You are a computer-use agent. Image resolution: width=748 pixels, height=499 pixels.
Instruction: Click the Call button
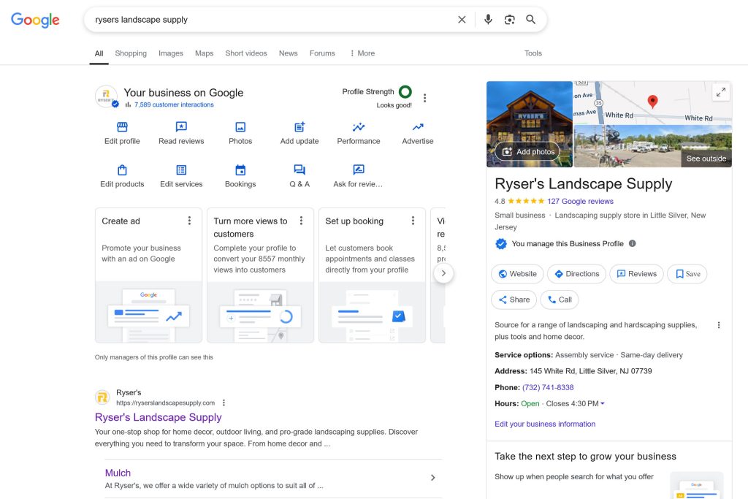pyautogui.click(x=560, y=300)
